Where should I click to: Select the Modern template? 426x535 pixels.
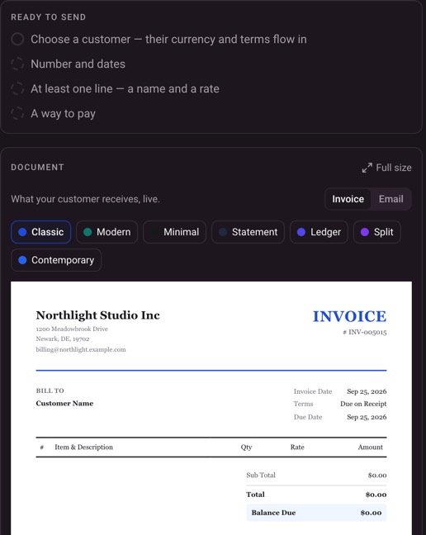106,232
